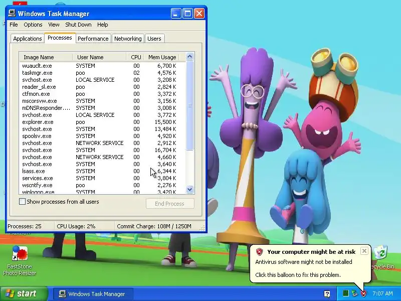Open the Shut Down menu
401x301 pixels.
(78, 25)
